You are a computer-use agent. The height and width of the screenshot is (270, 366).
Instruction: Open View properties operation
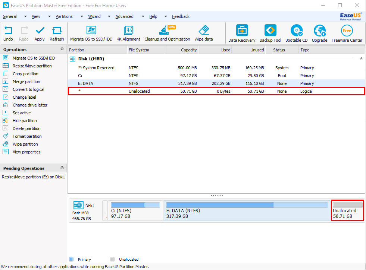pos(26,152)
